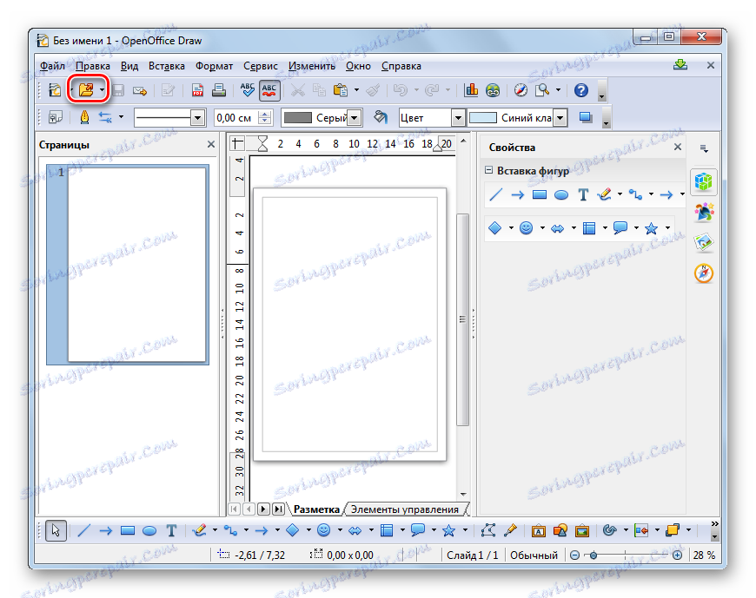Run the spelling check icon
The height and width of the screenshot is (598, 756).
[x=248, y=90]
